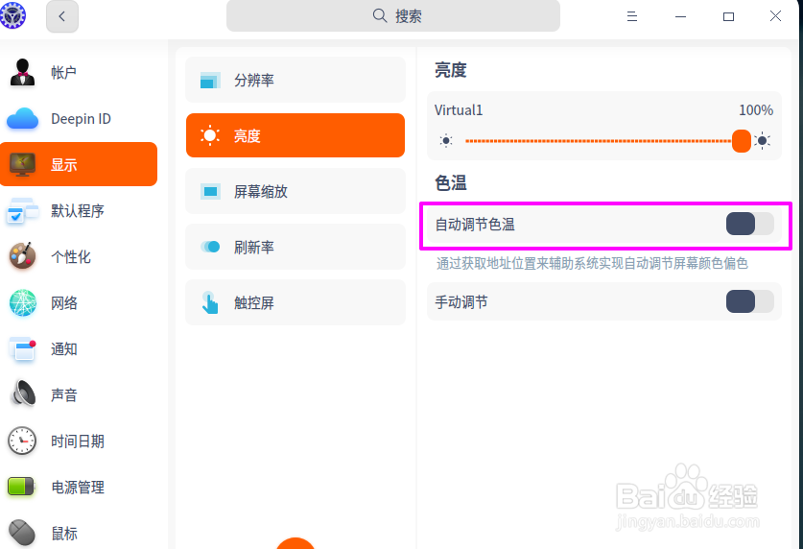The height and width of the screenshot is (549, 803).
Task: Click the 分辨率 resolution icon
Action: (x=210, y=81)
